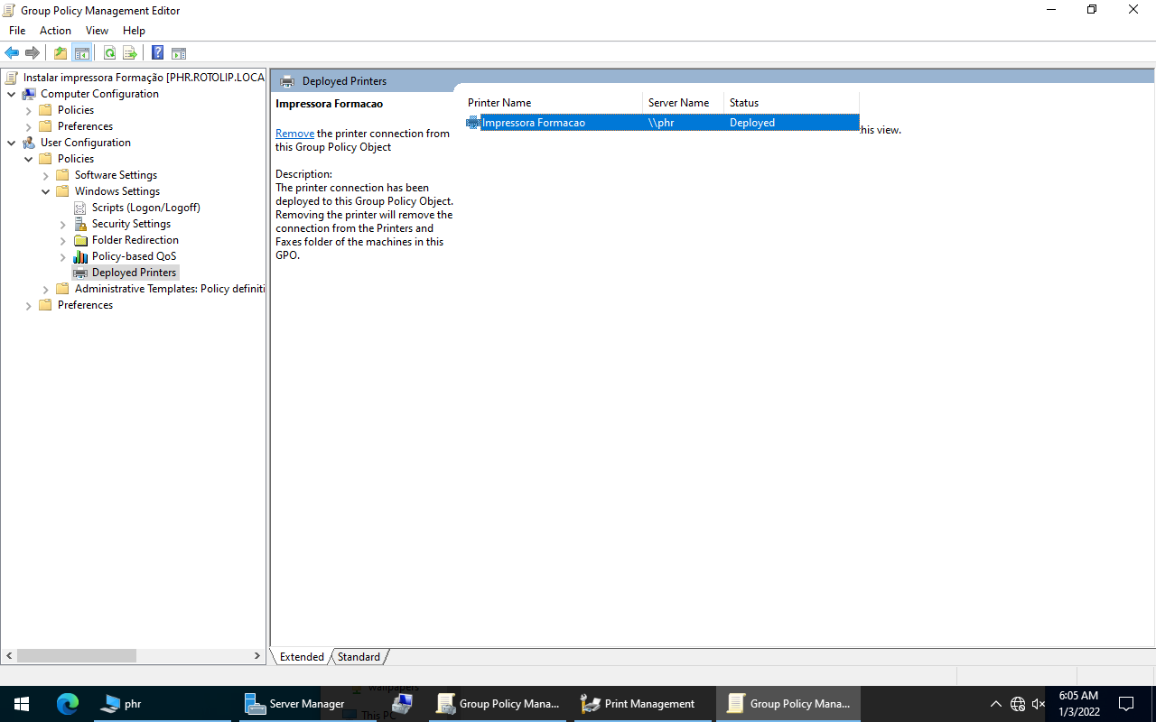
Task: Click the Export List toolbar icon
Action: tap(130, 53)
